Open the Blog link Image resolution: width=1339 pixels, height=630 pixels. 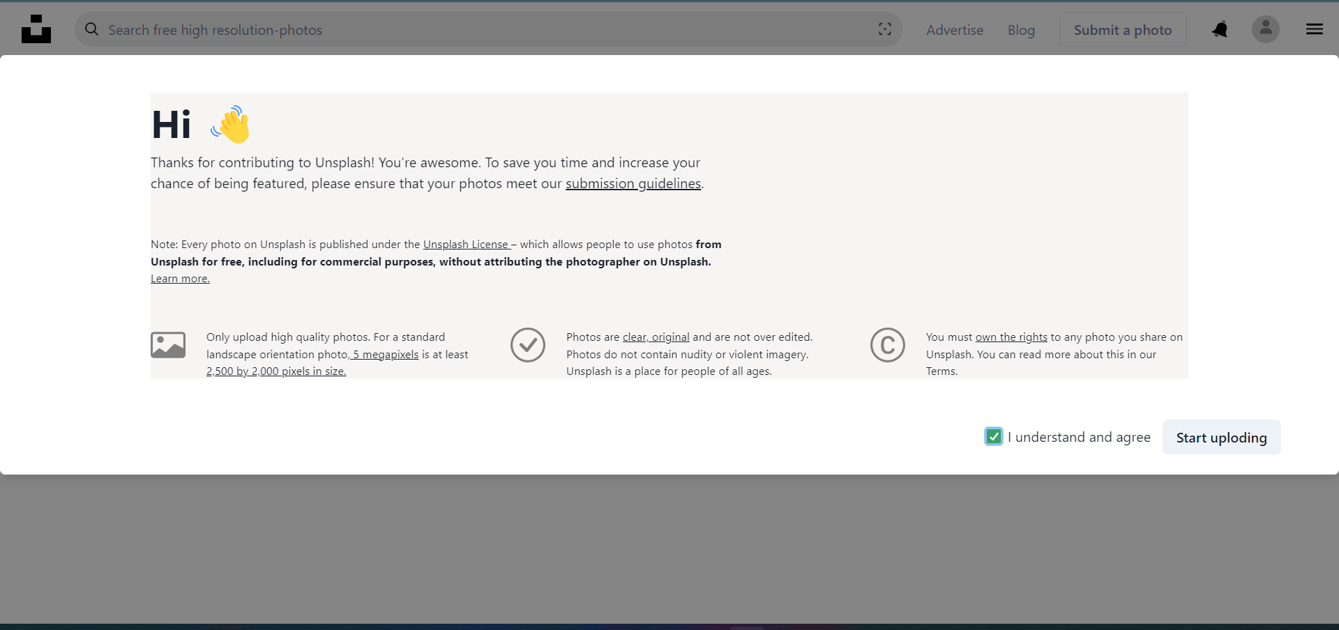tap(1021, 30)
